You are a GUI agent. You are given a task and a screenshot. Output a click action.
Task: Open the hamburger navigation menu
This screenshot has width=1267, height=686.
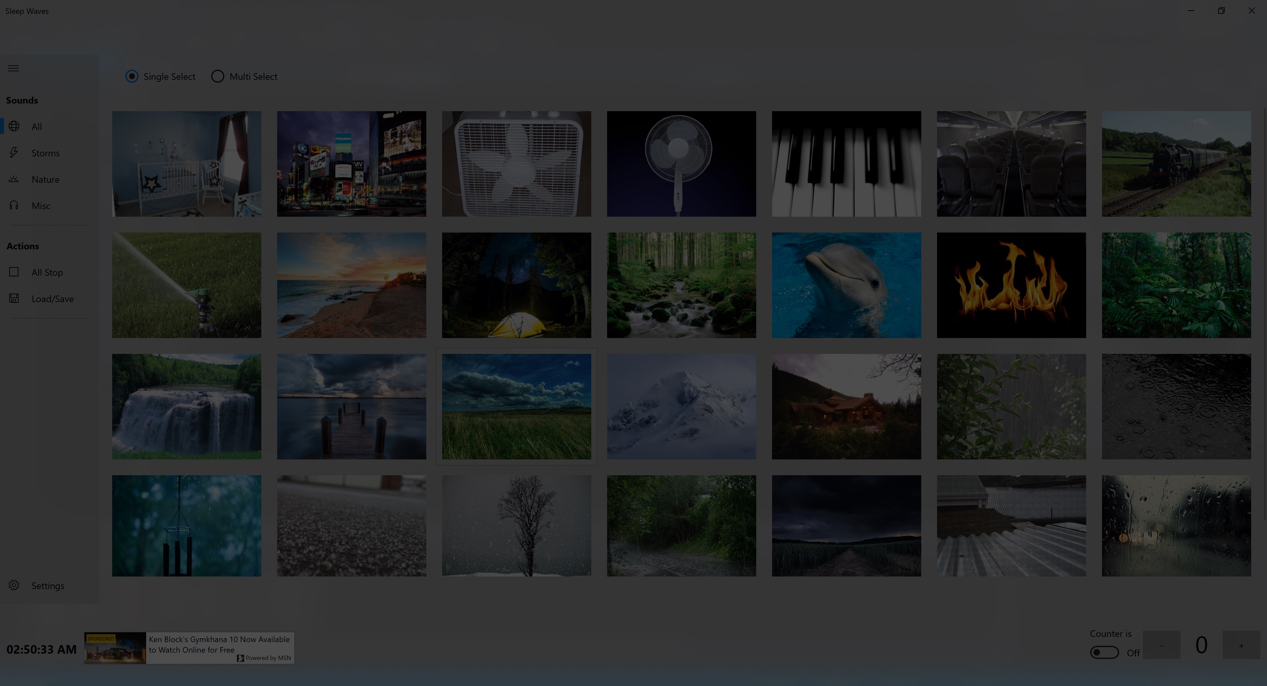pyautogui.click(x=13, y=68)
